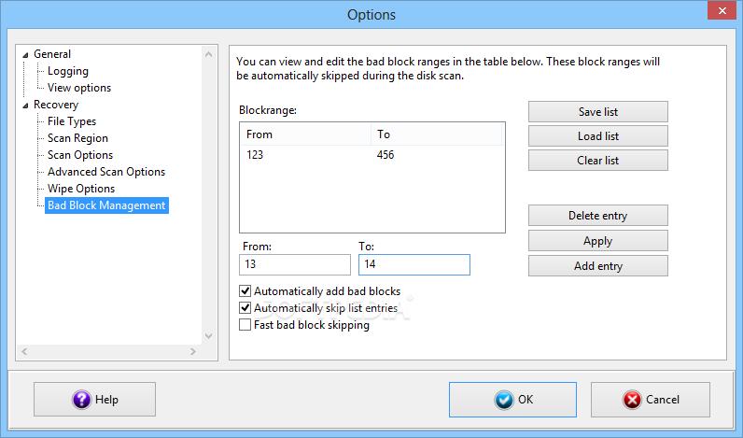Click the 456 value in table
The image size is (743, 438).
click(x=386, y=155)
